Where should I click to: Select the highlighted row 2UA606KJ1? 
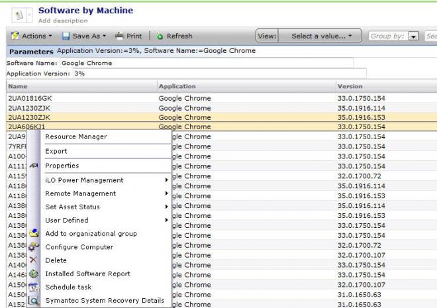coord(222,127)
